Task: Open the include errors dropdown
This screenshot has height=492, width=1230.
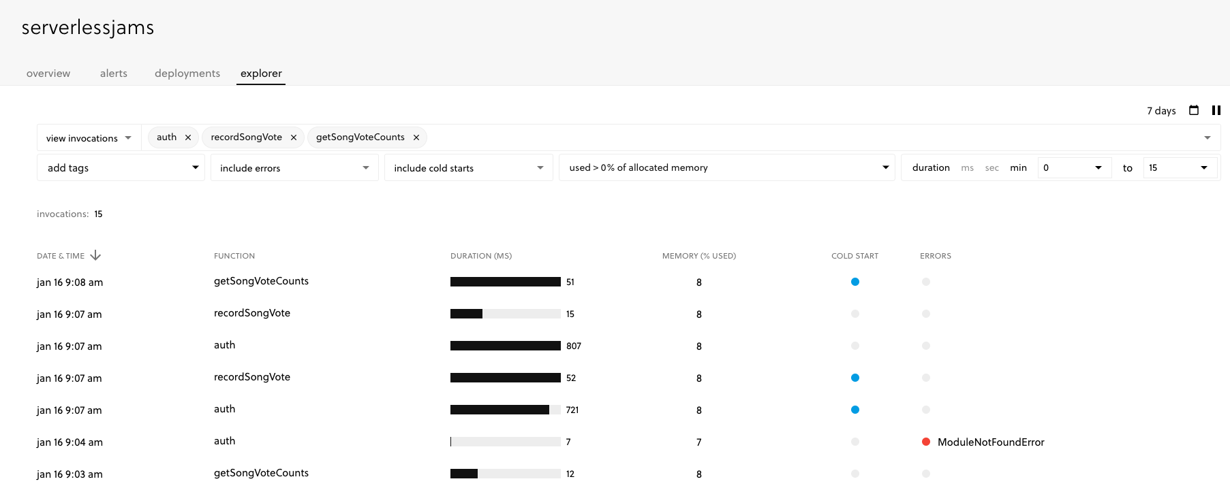Action: tap(294, 167)
